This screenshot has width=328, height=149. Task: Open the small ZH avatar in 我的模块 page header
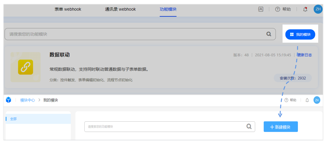317,100
